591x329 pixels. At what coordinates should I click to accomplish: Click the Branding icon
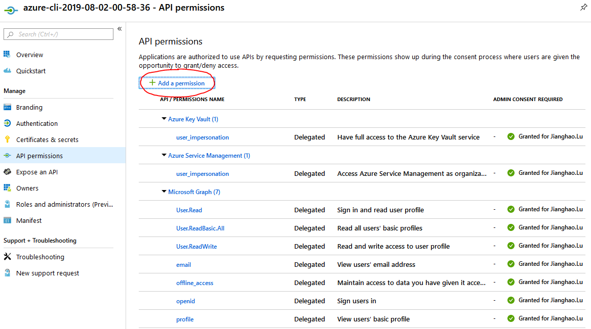pyautogui.click(x=7, y=107)
